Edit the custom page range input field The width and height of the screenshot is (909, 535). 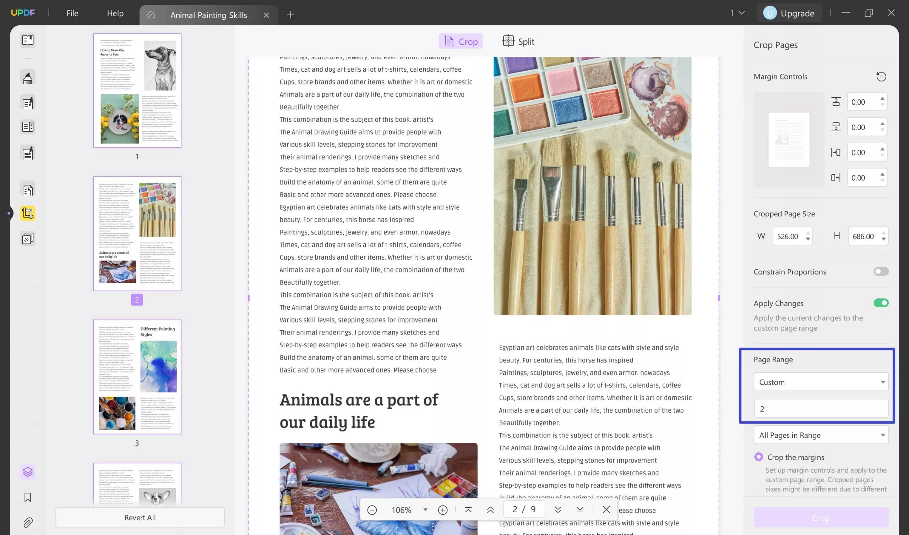pyautogui.click(x=821, y=408)
